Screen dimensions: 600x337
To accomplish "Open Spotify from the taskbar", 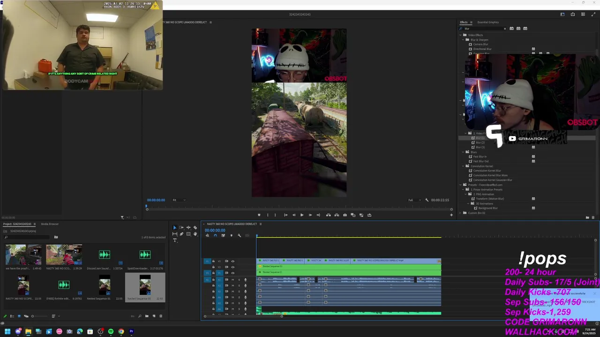I will (x=111, y=331).
